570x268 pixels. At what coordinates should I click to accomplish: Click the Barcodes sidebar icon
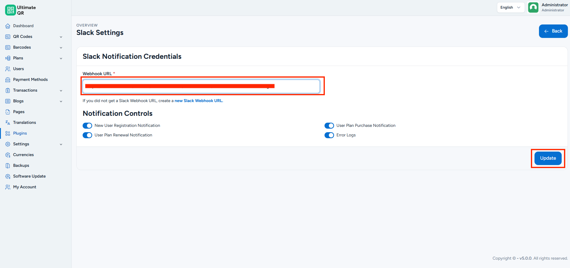(8, 47)
